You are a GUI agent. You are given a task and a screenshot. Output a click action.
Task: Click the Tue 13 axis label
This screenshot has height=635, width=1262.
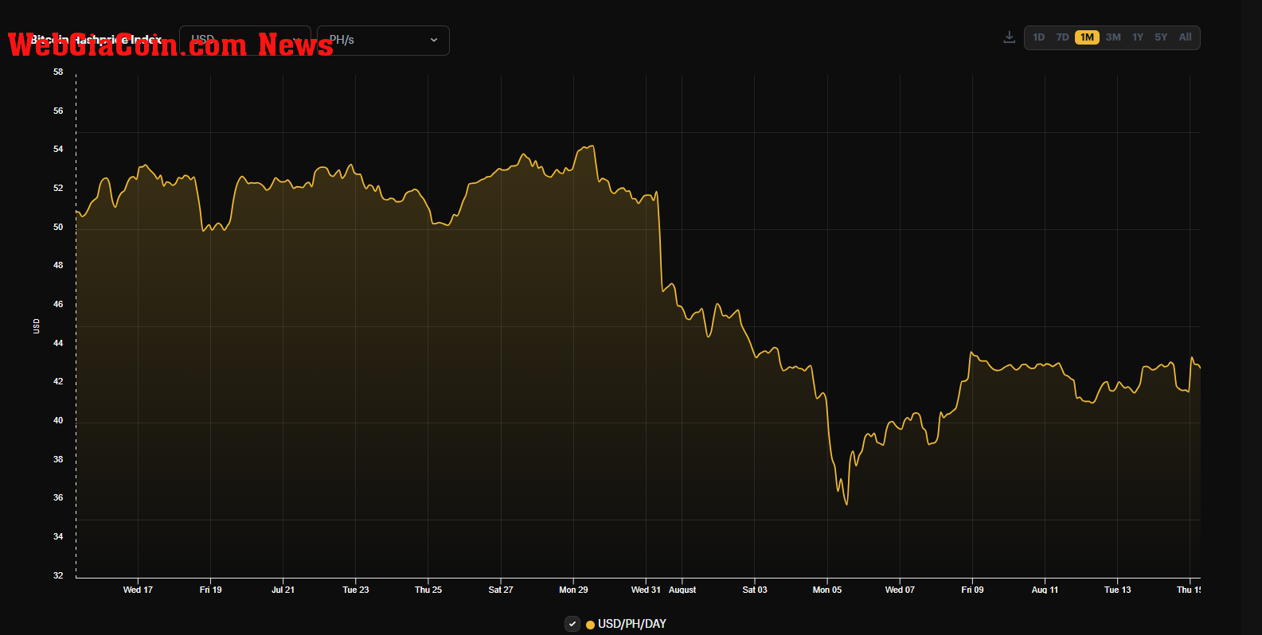(1117, 590)
